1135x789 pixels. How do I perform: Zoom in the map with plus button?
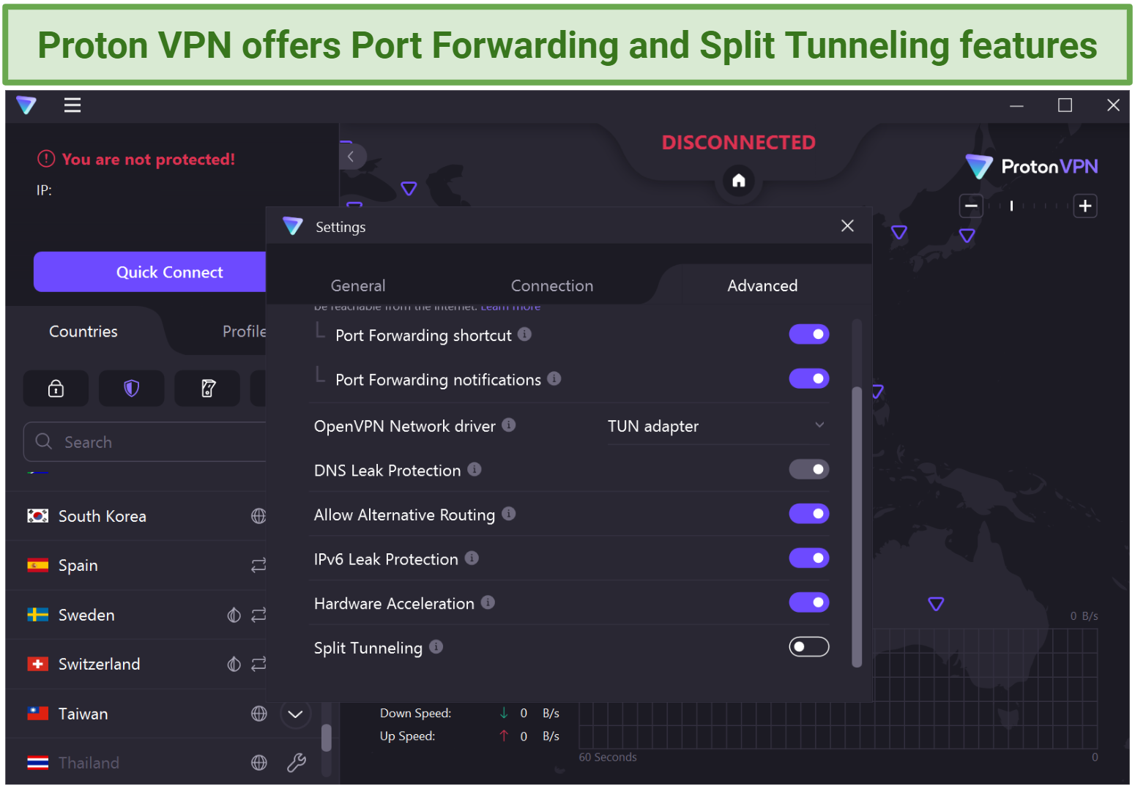tap(1085, 206)
